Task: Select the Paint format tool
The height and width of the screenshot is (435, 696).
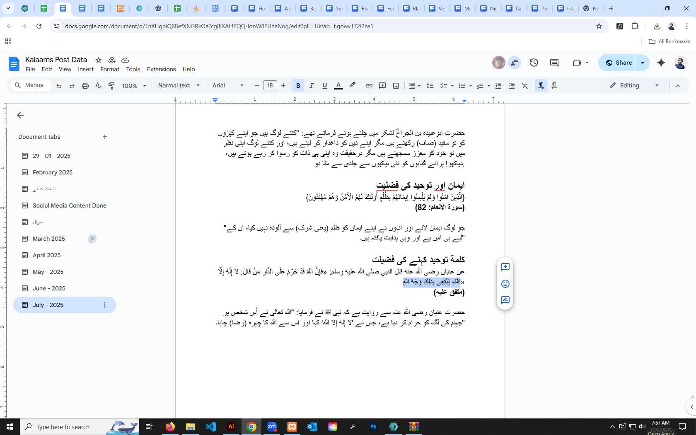Action: pos(111,86)
